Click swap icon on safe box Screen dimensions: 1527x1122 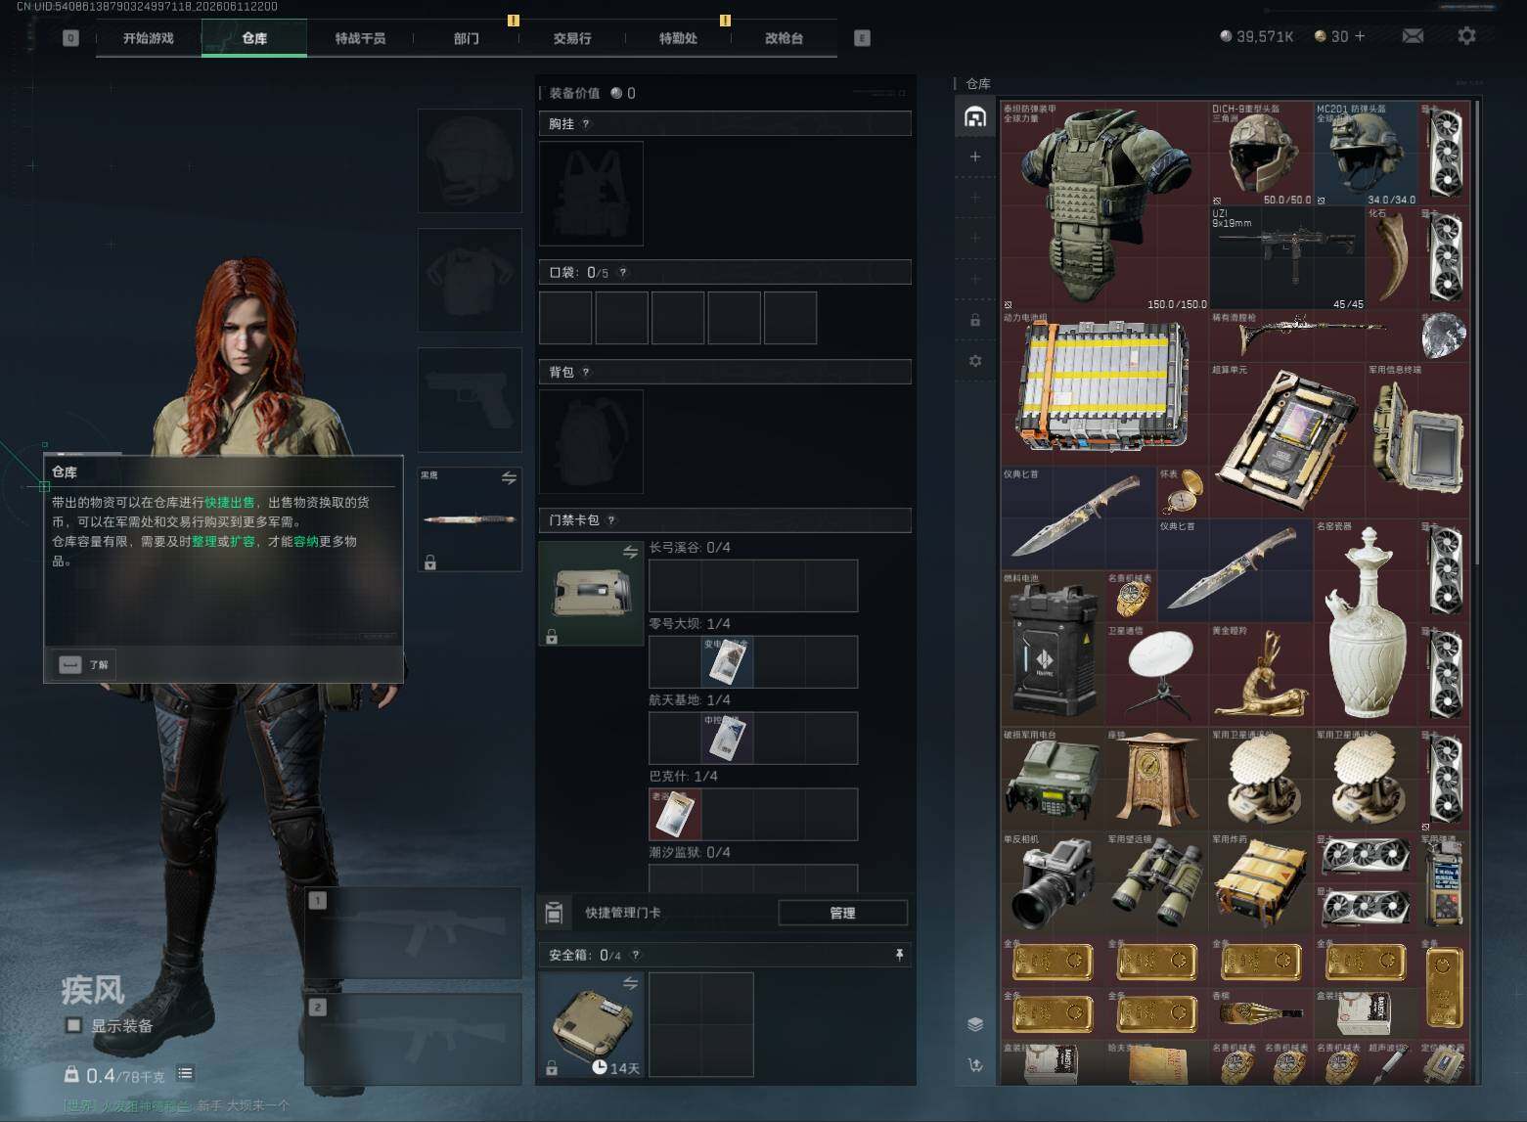[x=631, y=983]
